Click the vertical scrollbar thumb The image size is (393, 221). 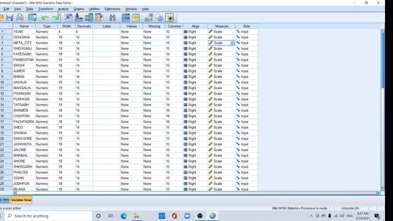point(383,60)
